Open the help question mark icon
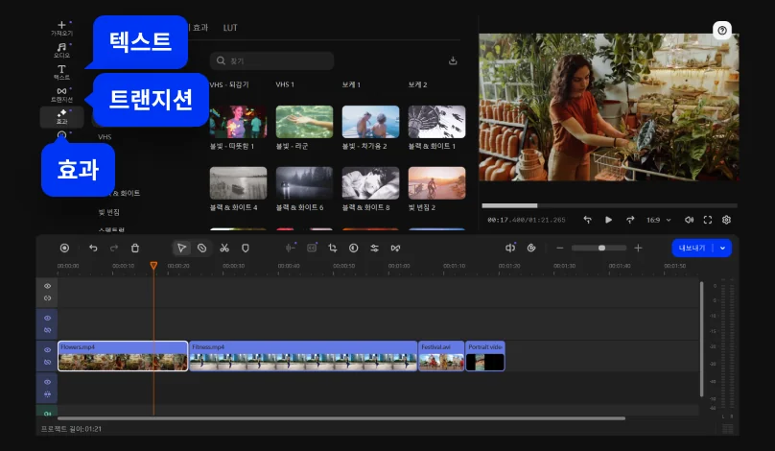The image size is (775, 451). point(722,31)
